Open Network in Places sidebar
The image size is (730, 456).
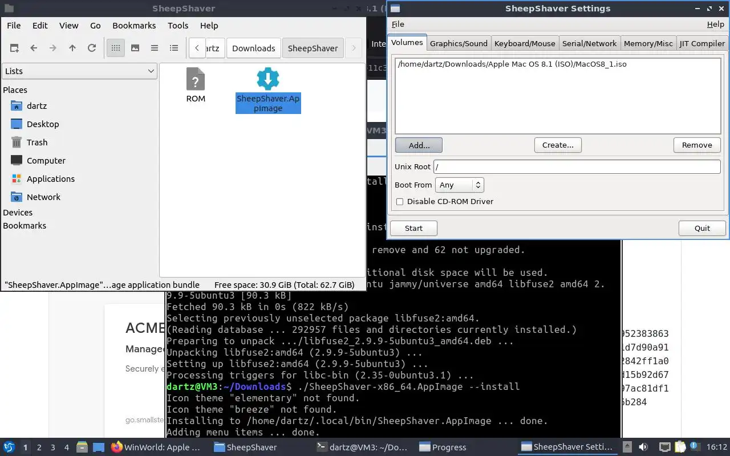pos(43,197)
